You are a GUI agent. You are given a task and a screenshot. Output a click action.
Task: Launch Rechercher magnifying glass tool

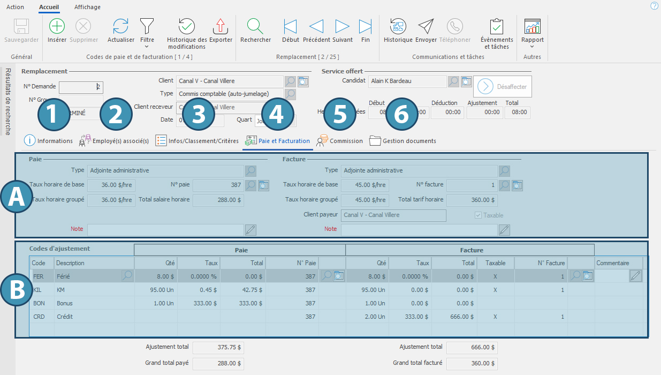coord(255,26)
